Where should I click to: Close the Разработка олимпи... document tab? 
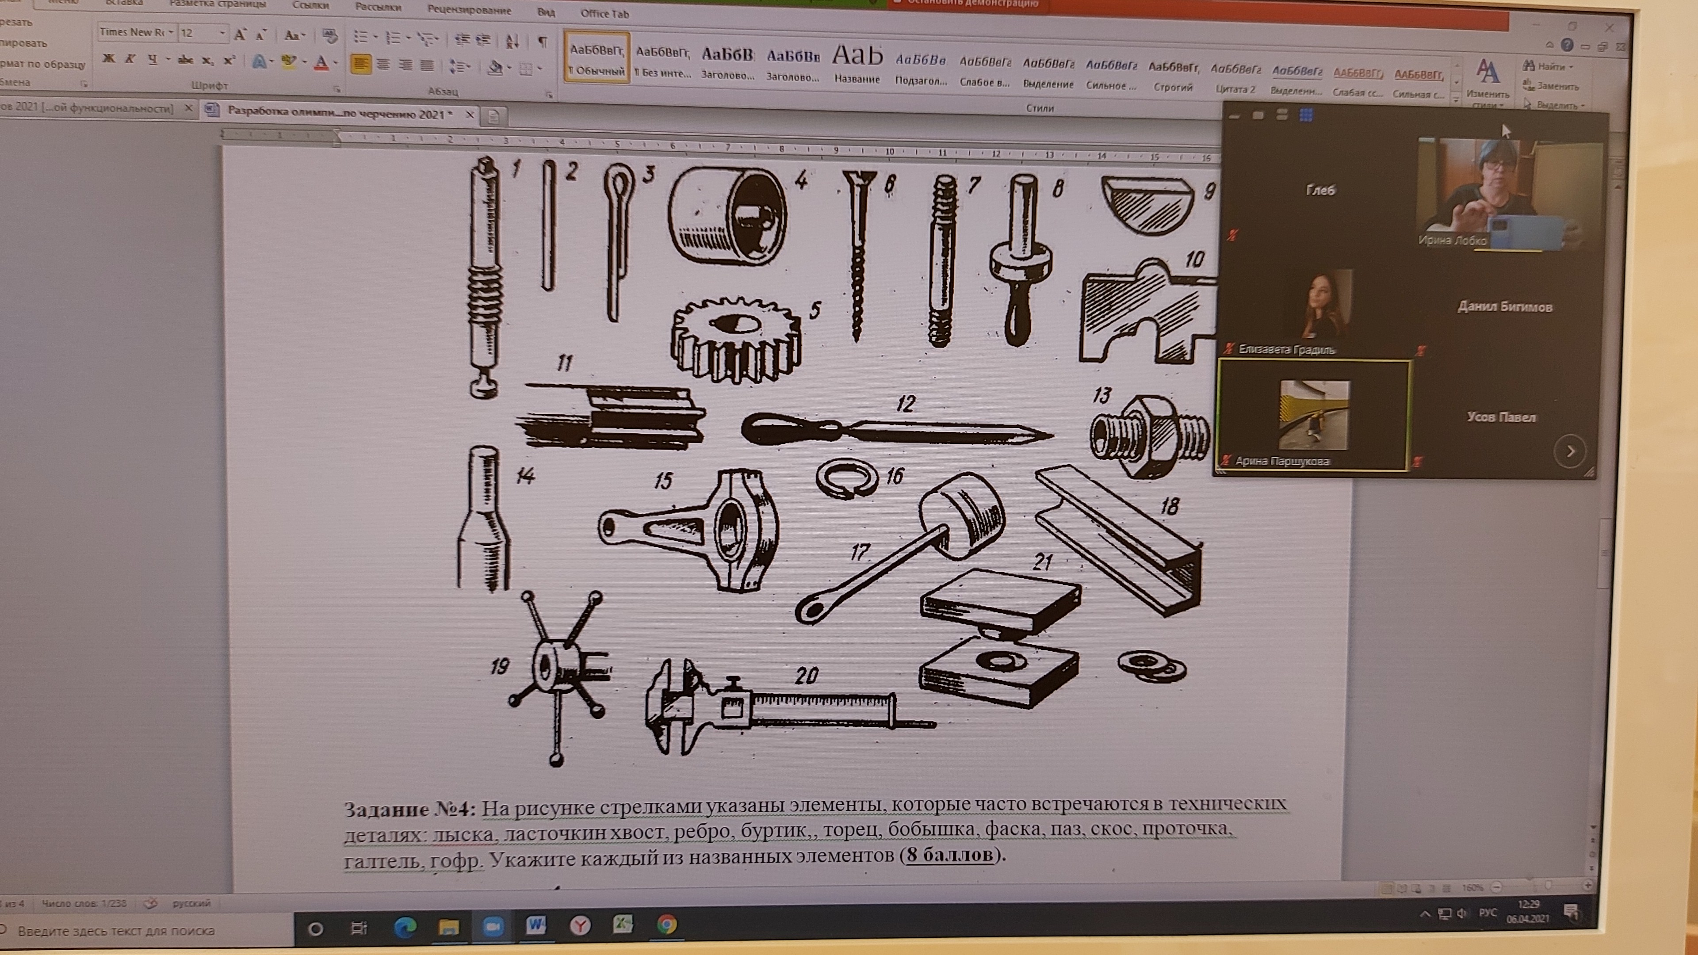click(470, 115)
